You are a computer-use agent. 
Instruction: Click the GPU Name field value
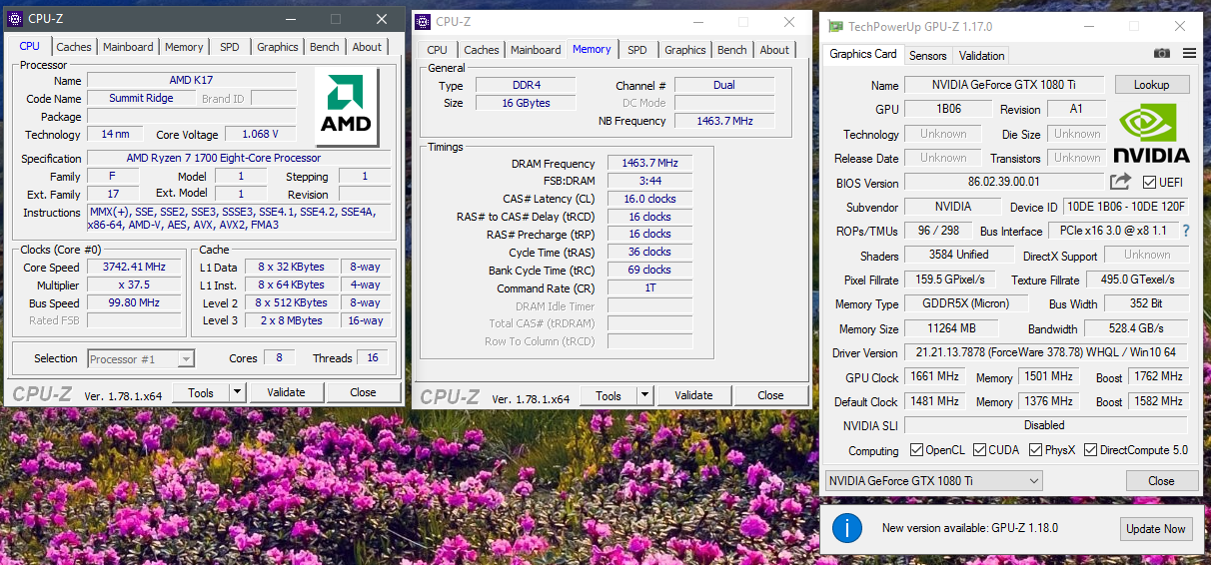tap(1004, 86)
